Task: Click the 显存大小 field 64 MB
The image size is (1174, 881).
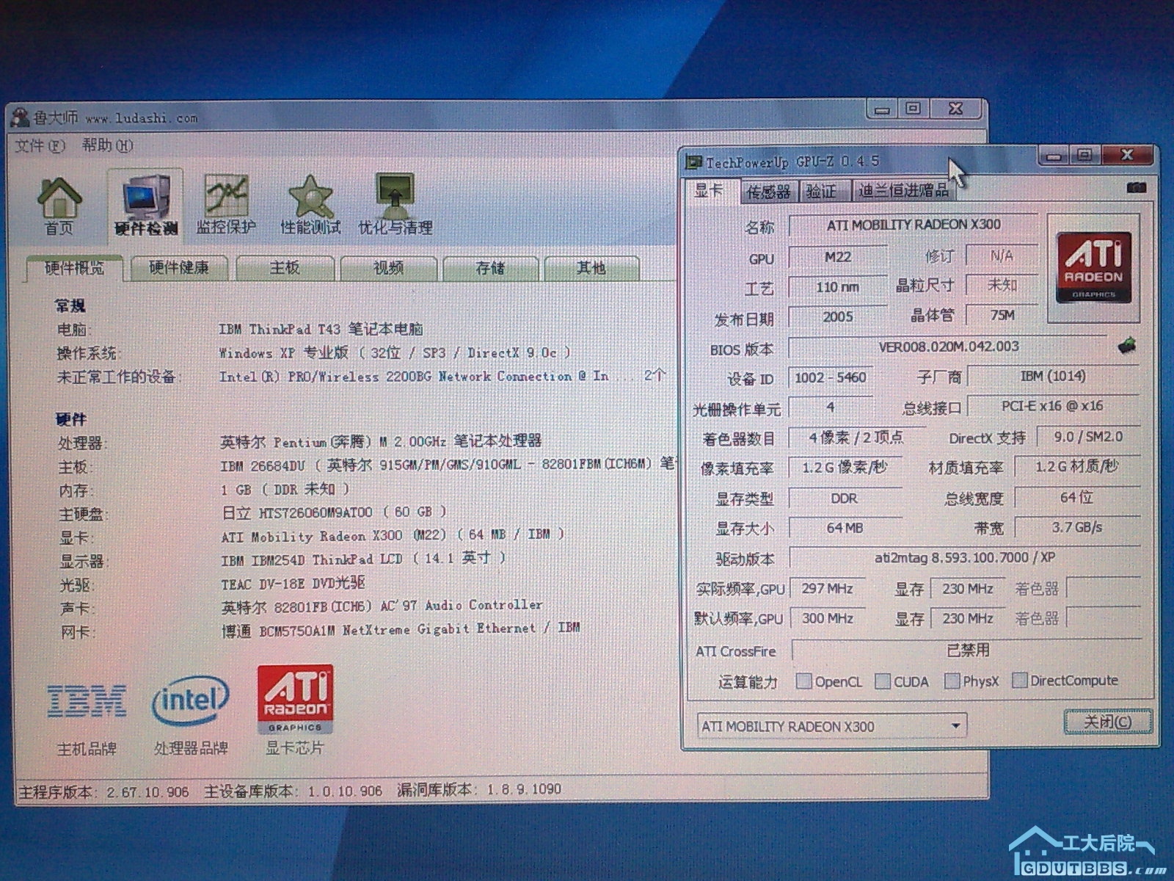Action: pos(845,528)
